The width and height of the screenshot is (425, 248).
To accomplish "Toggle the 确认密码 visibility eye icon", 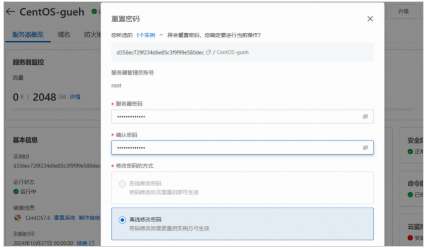I will (x=365, y=148).
